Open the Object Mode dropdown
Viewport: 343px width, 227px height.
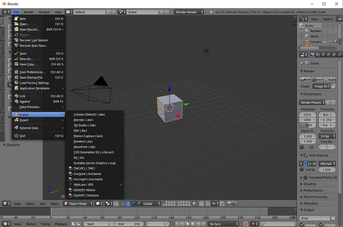[x=78, y=204]
